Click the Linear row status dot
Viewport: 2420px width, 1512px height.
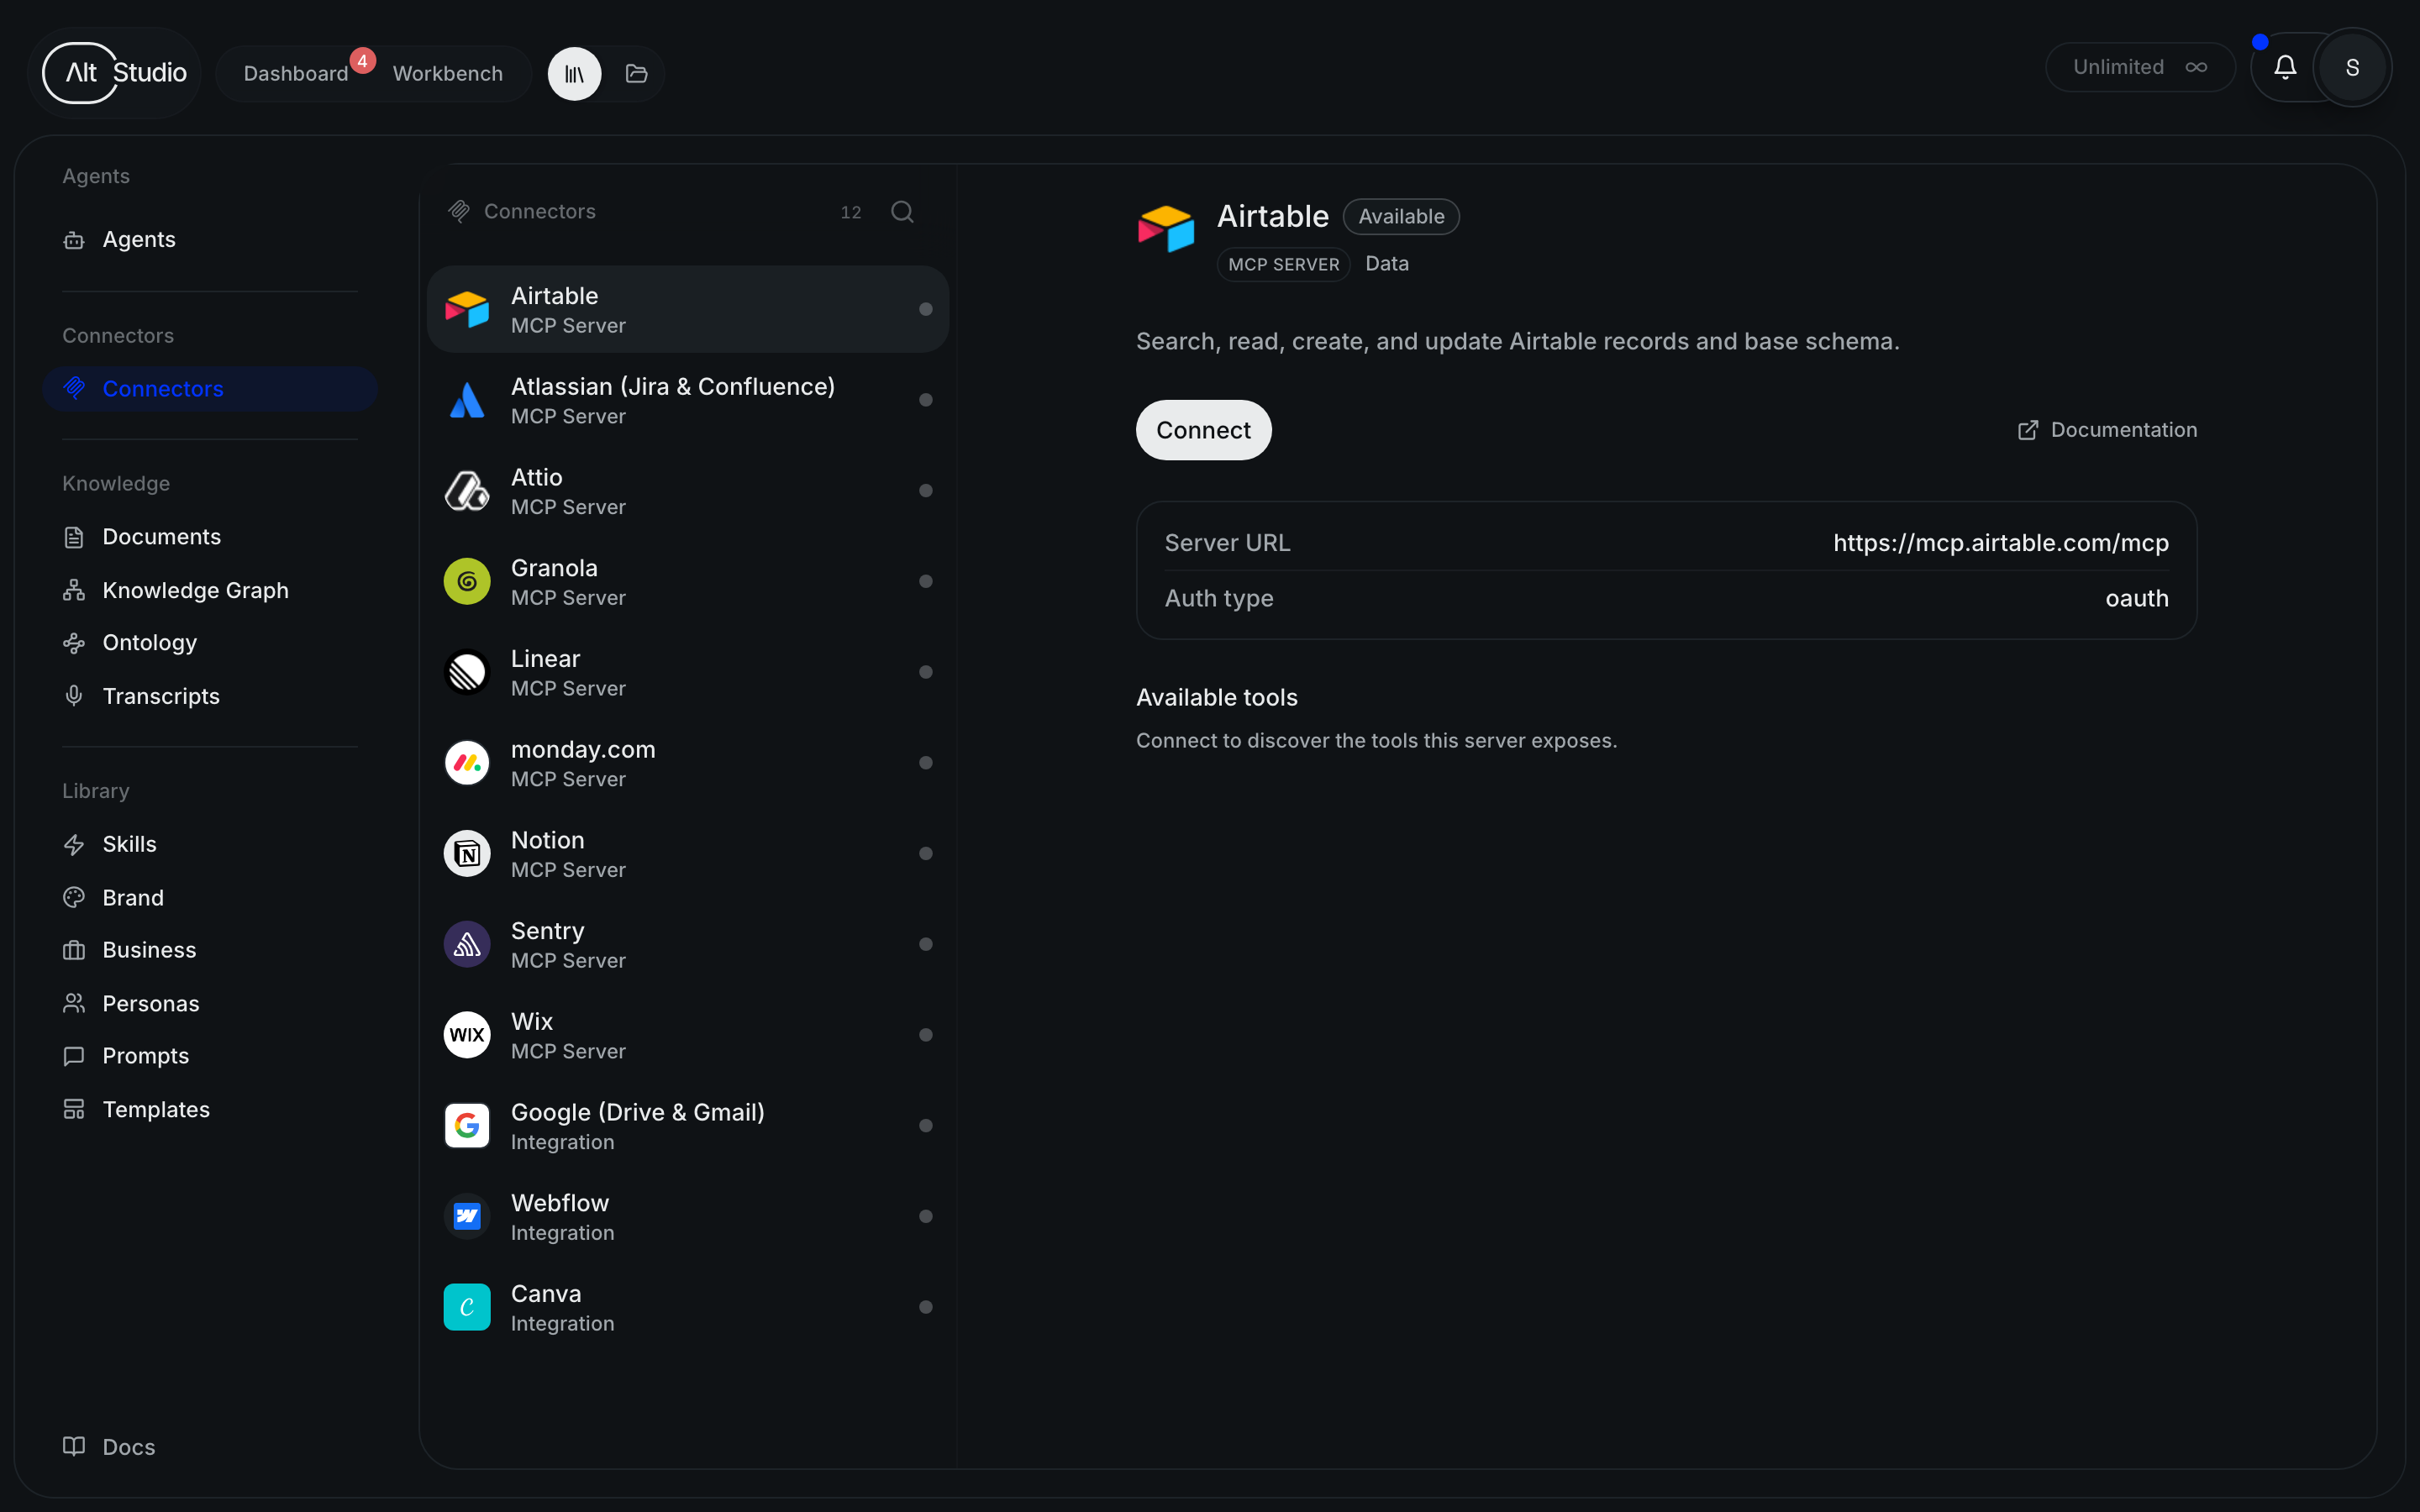[926, 672]
